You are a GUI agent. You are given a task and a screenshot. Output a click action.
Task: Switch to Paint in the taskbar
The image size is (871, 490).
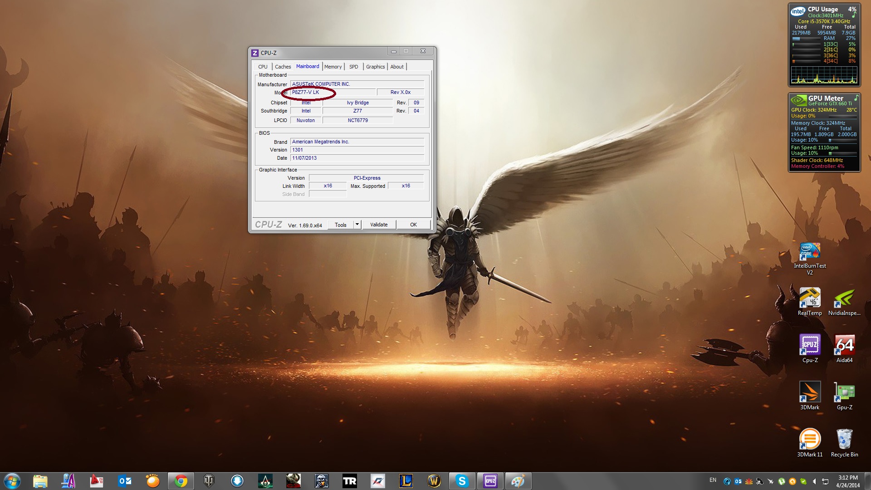(x=518, y=481)
